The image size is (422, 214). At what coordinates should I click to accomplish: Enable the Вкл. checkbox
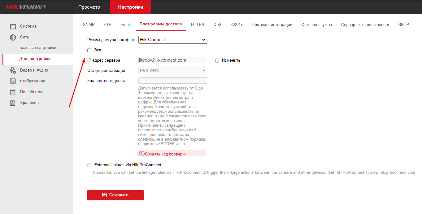[x=89, y=50]
